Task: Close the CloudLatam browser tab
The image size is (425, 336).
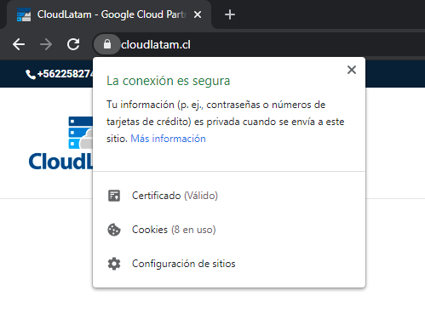Action: [x=198, y=14]
